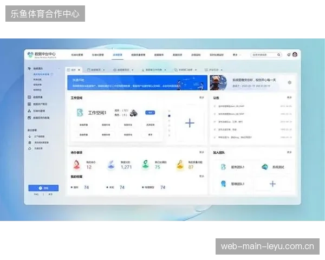325x260 pixels.
Task: Click the greeting card profile picture
Action: tap(218, 82)
